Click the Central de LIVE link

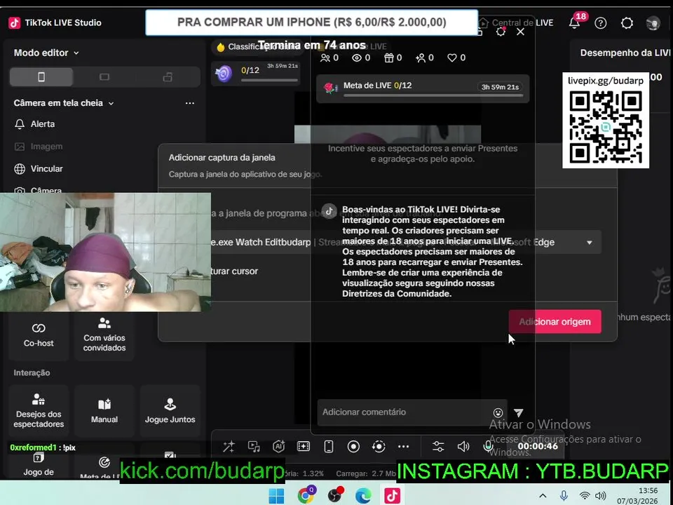coord(517,22)
